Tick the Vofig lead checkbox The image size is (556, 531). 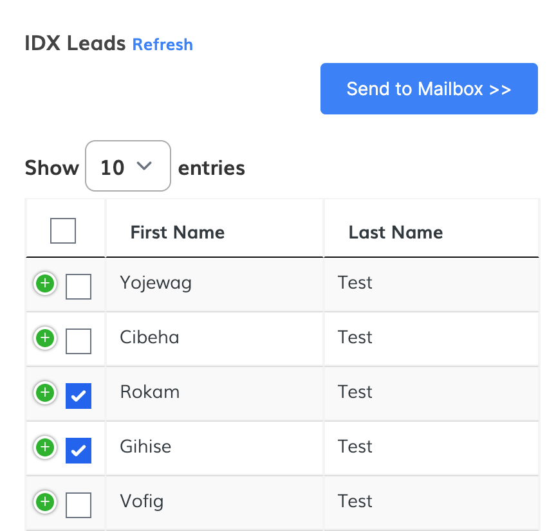pos(79,505)
